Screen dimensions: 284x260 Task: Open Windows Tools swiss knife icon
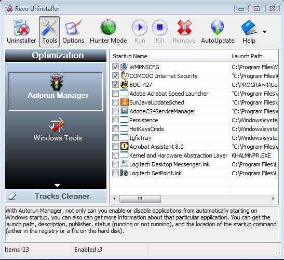[58, 125]
